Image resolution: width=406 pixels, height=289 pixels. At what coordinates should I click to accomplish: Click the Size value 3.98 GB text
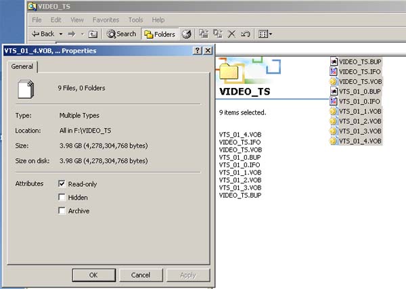tap(104, 146)
